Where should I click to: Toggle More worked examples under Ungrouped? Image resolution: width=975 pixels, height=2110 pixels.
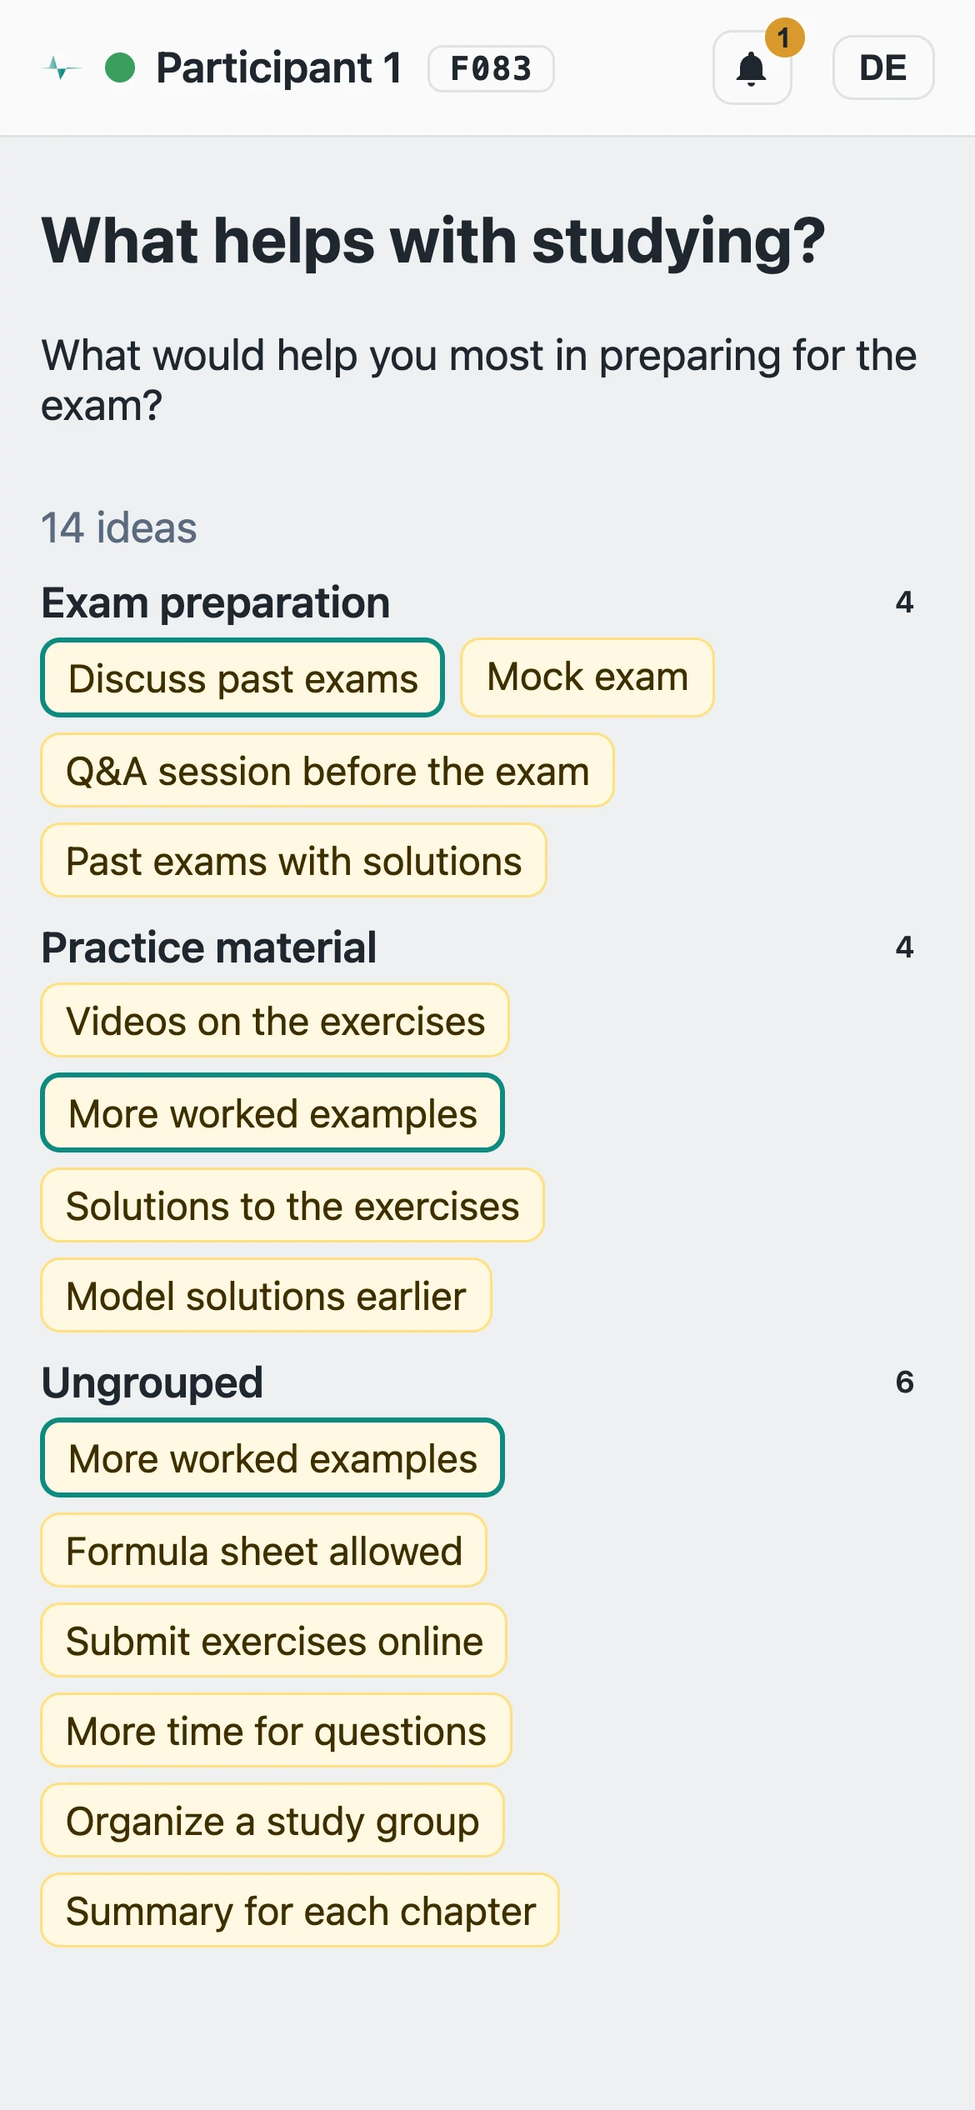tap(272, 1457)
